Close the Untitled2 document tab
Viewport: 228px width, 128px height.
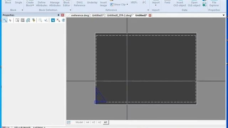(x=150, y=15)
